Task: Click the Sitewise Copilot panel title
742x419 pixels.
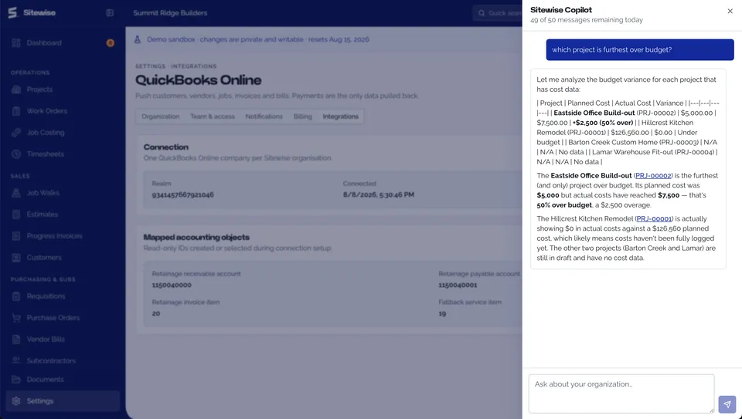Action: point(561,10)
